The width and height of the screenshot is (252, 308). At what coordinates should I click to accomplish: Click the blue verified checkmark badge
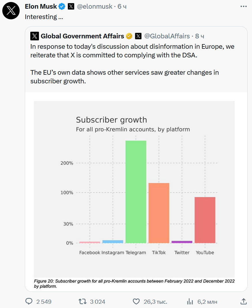(62, 6)
